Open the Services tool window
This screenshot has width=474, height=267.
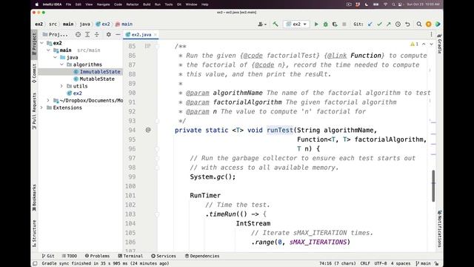(163, 256)
